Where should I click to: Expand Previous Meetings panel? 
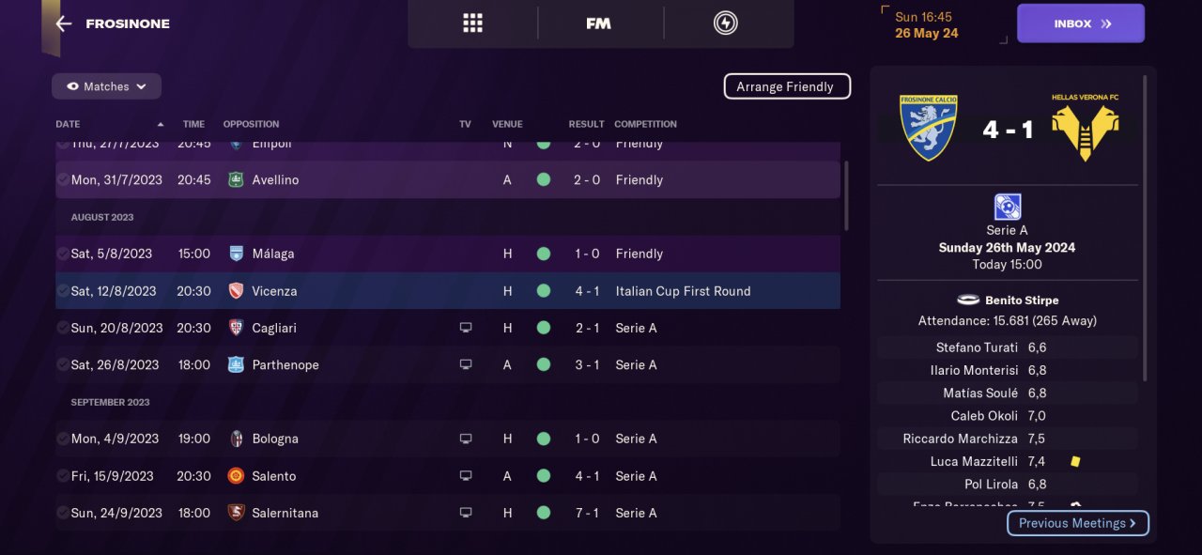pos(1077,523)
